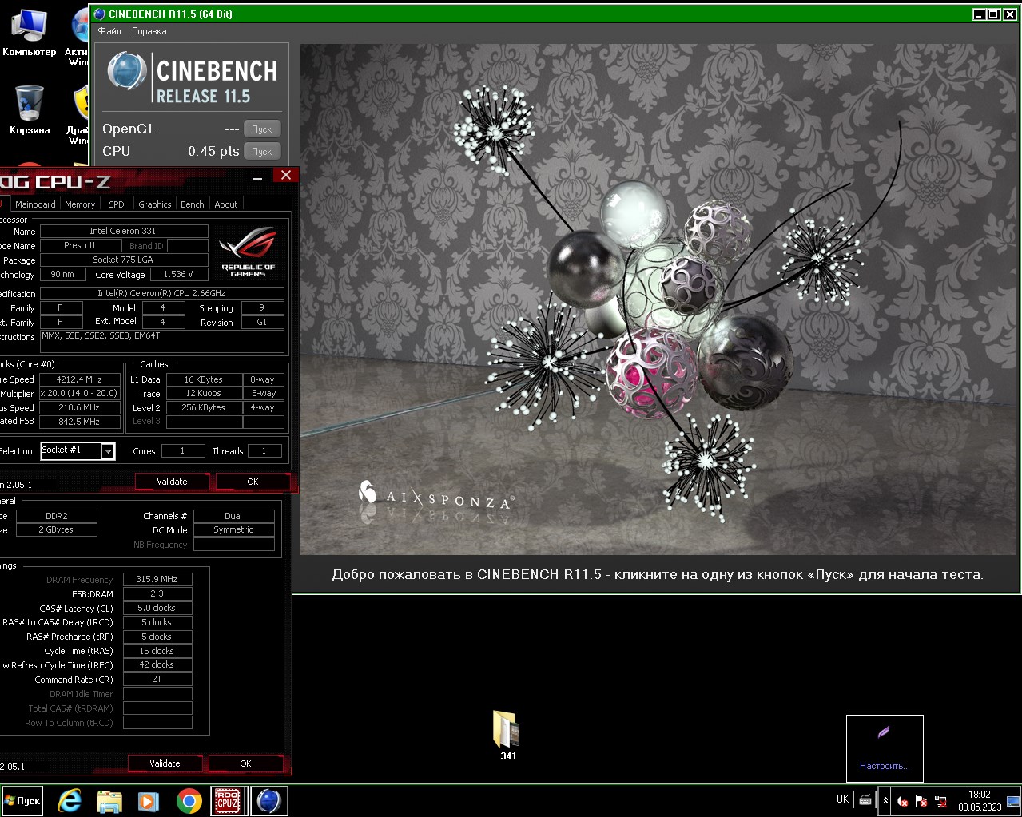The image size is (1022, 817).
Task: Click Validate in the CPU-Z memory window
Action: 165,763
